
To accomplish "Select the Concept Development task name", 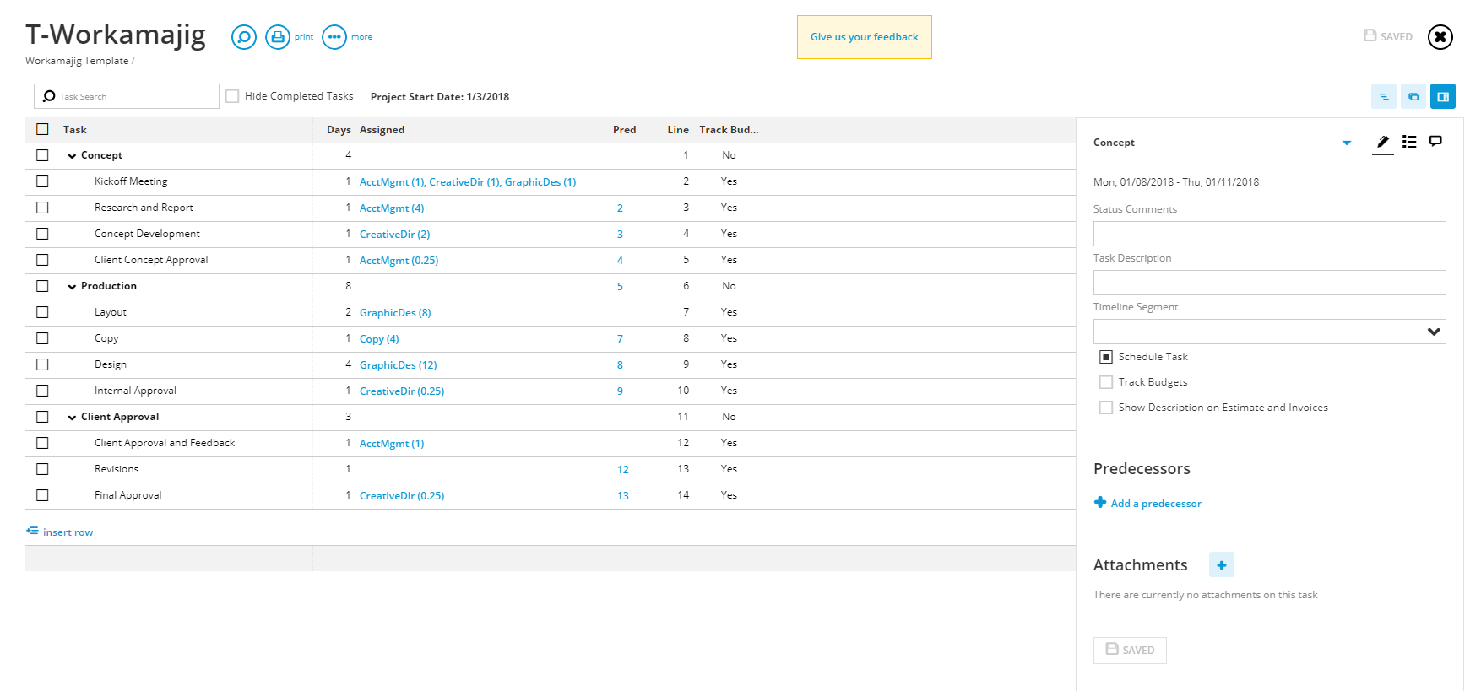I will click(147, 234).
